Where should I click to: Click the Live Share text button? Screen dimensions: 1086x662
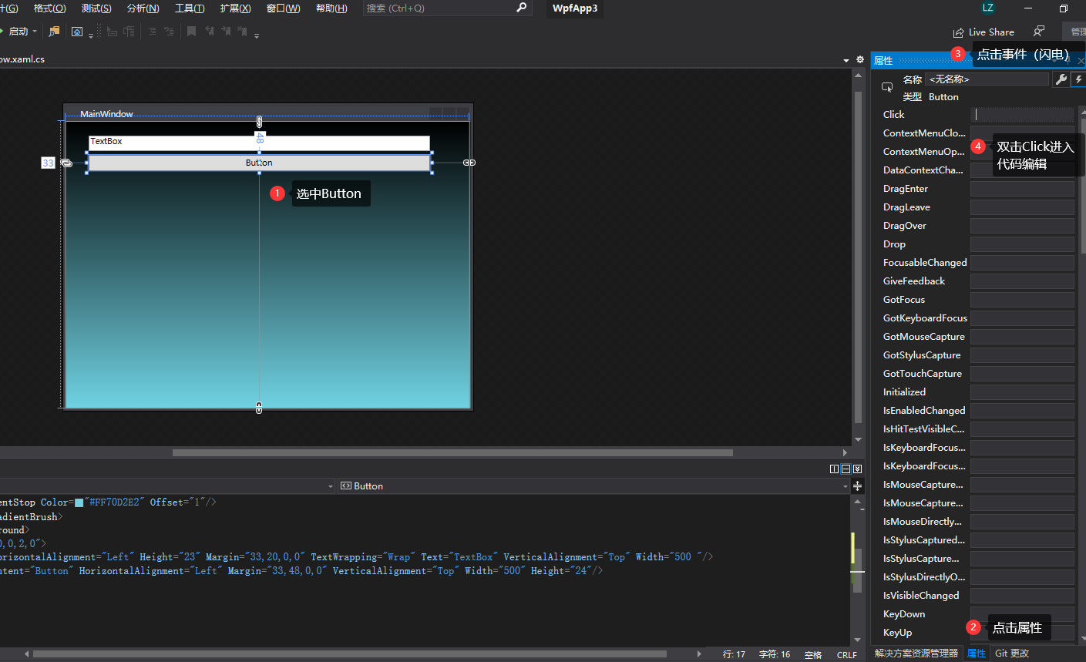pos(991,32)
